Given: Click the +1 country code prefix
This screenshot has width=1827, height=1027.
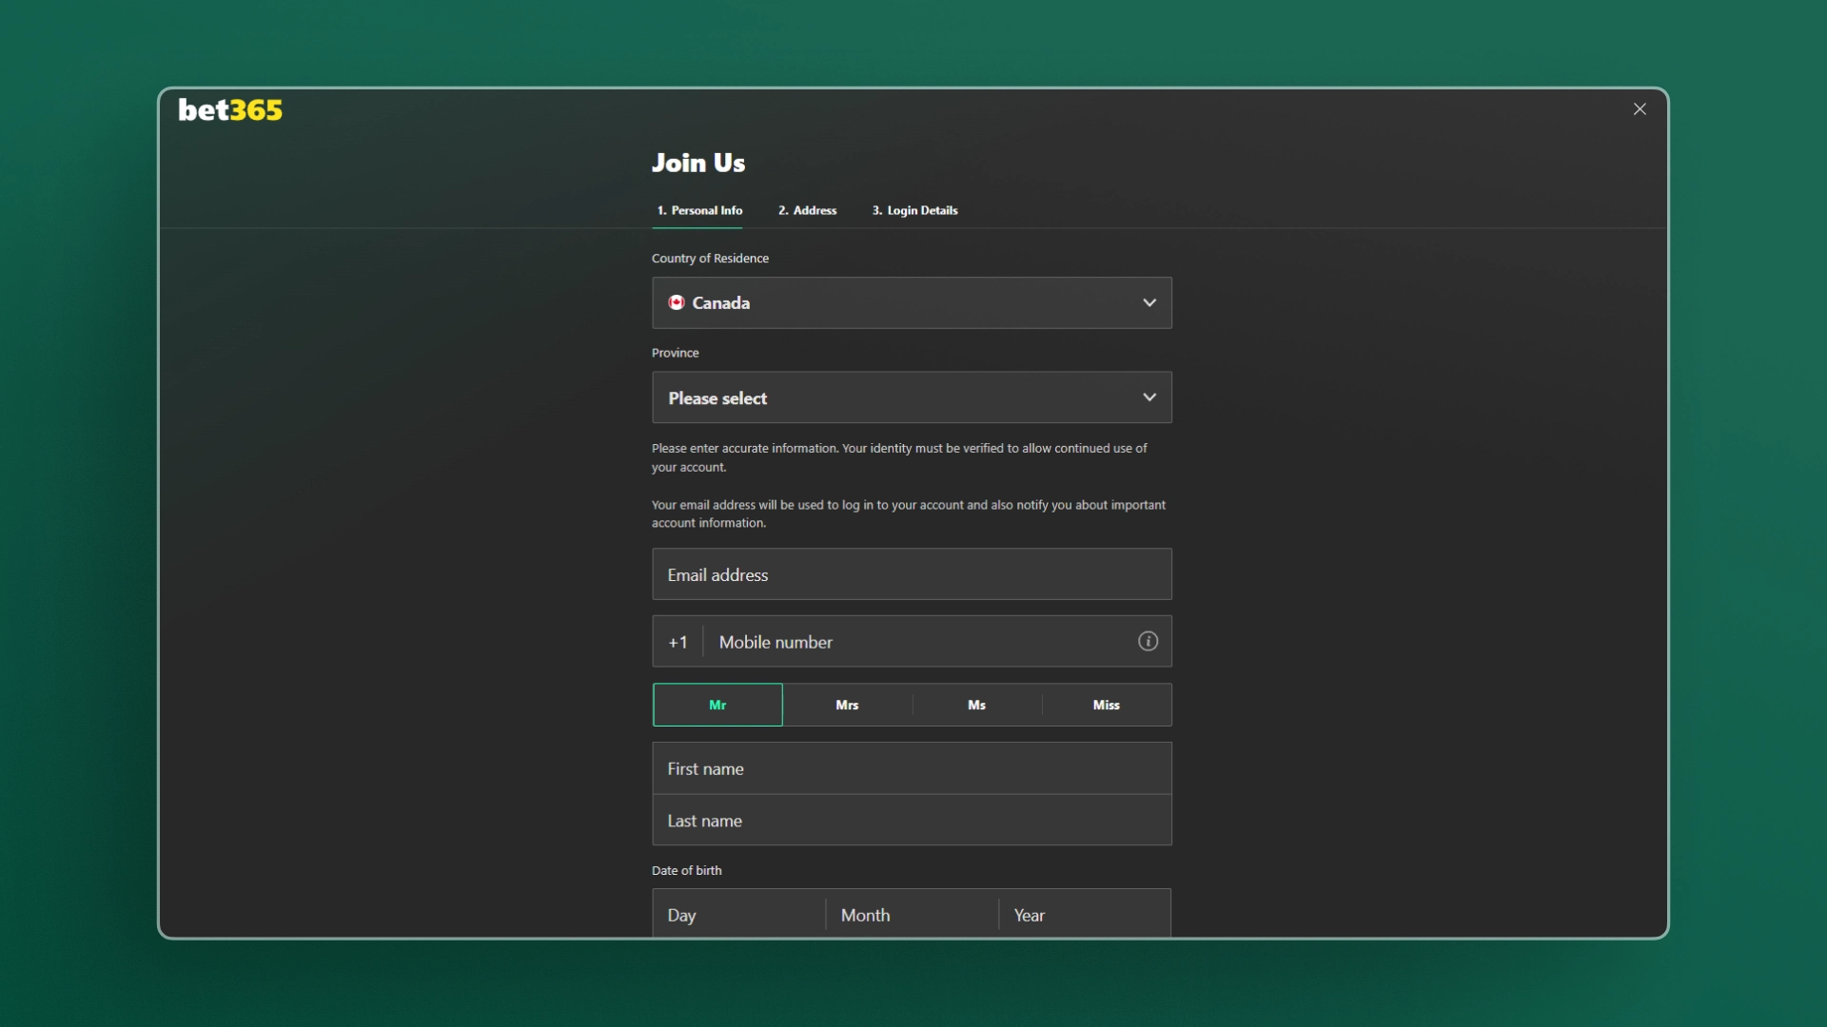Looking at the screenshot, I should click(x=678, y=642).
